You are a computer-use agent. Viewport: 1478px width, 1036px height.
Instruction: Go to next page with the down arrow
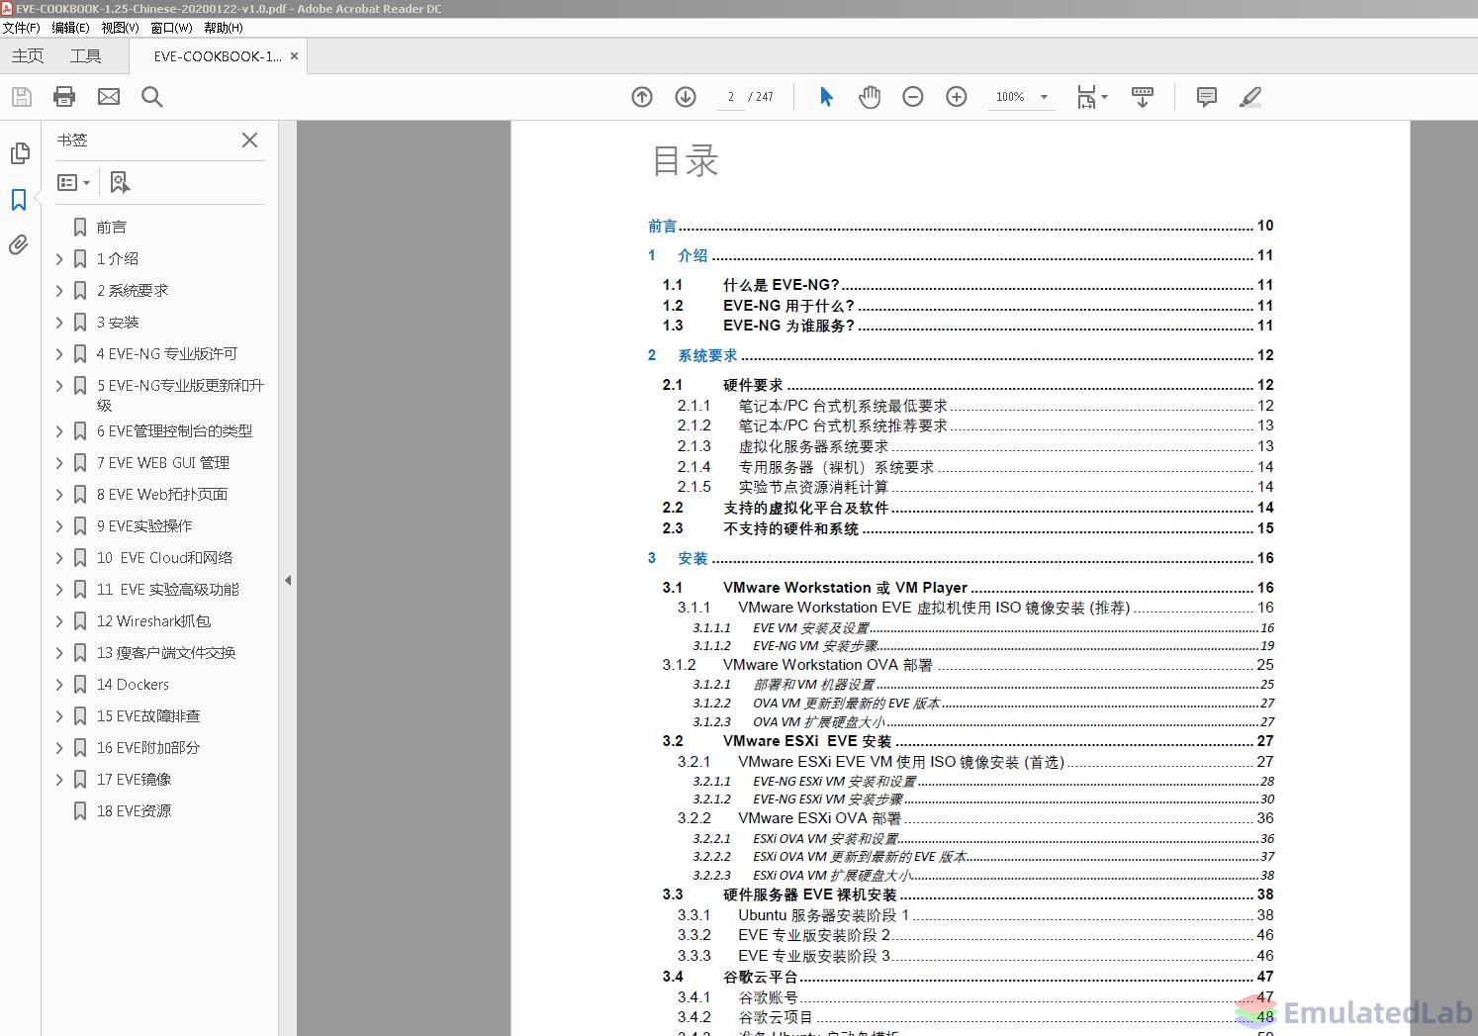(x=686, y=97)
